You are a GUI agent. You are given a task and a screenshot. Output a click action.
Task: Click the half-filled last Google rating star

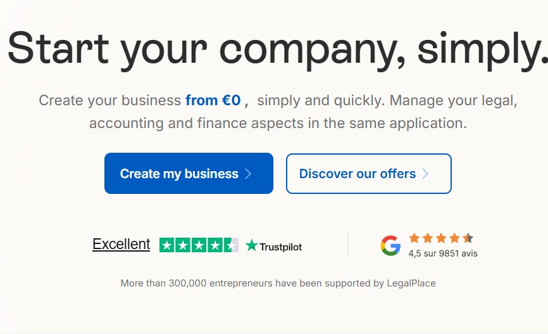(x=468, y=238)
